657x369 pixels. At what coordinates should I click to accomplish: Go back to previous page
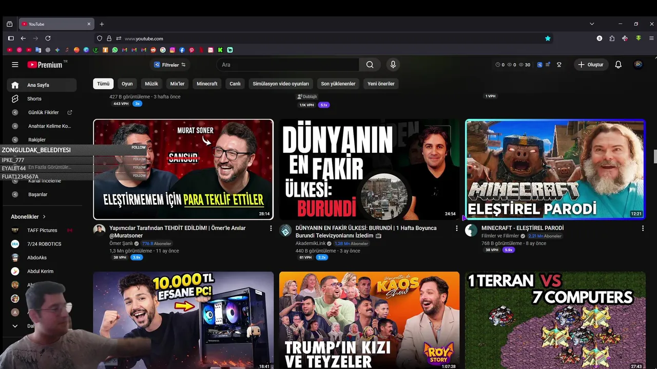(23, 38)
